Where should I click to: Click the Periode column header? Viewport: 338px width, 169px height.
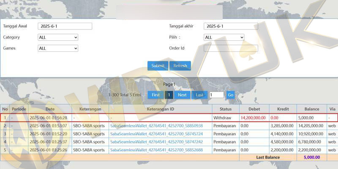coord(19,109)
